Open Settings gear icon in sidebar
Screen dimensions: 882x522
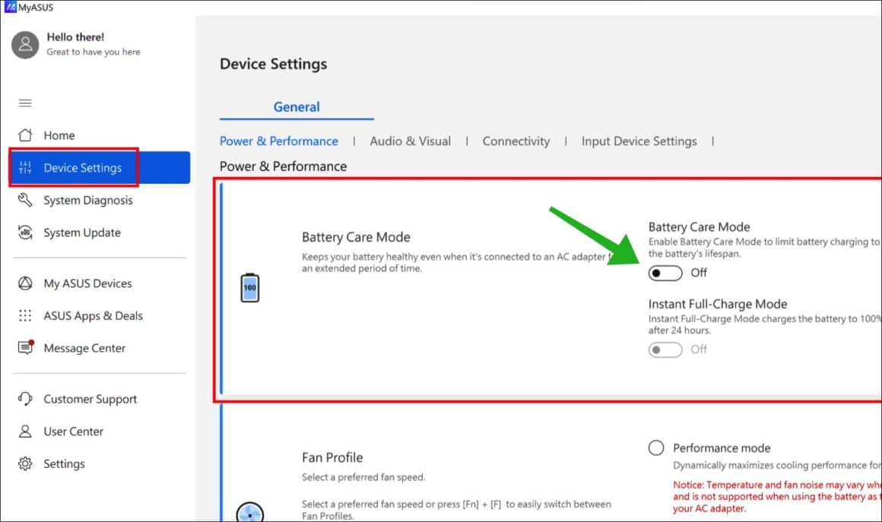pos(25,463)
